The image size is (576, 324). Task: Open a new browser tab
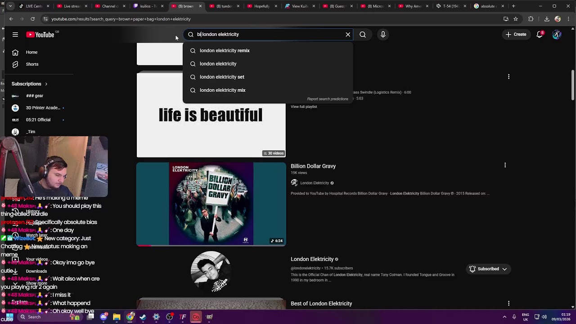[x=513, y=6]
